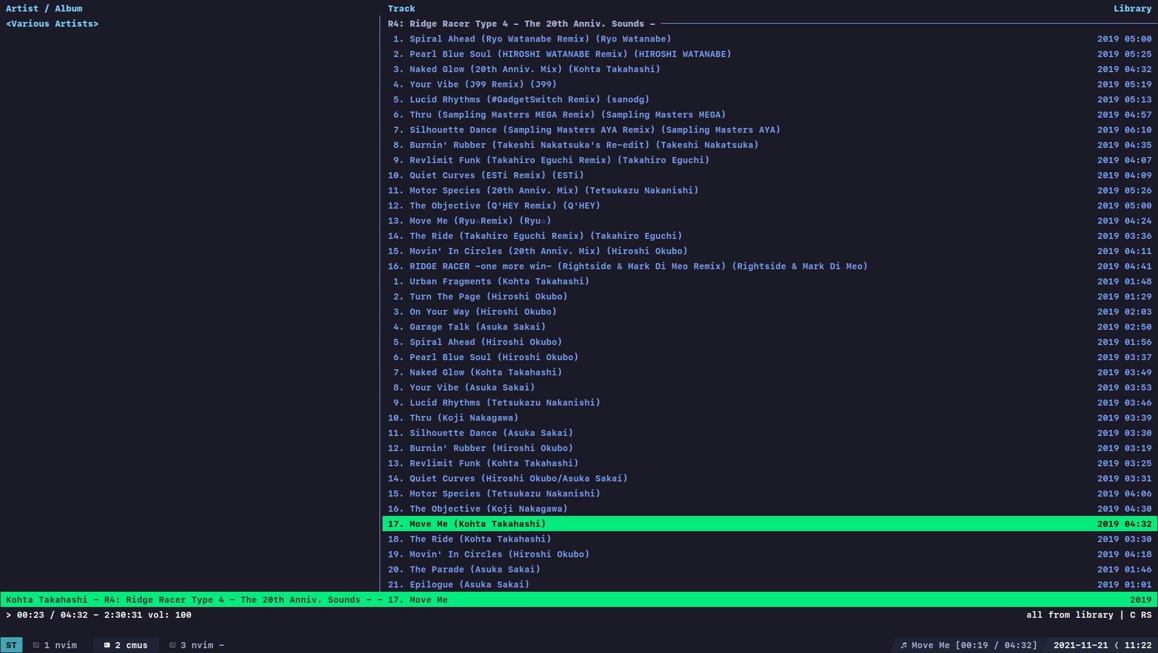Click the music note icon in status bar
Screen dimensions: 1158x653
pyautogui.click(x=903, y=645)
